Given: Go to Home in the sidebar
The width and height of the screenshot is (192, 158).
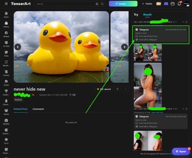Looking at the screenshot, I should (x=6, y=15).
